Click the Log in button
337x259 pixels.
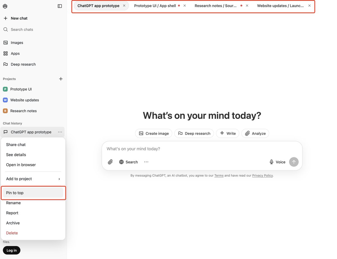pyautogui.click(x=12, y=250)
